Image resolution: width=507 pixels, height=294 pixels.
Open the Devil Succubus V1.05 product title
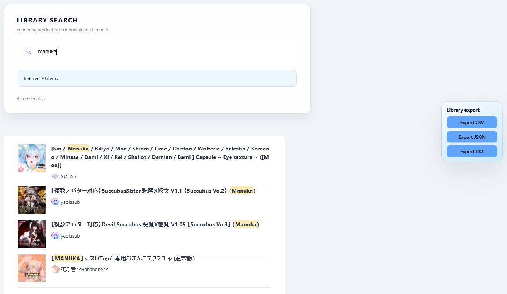click(155, 224)
